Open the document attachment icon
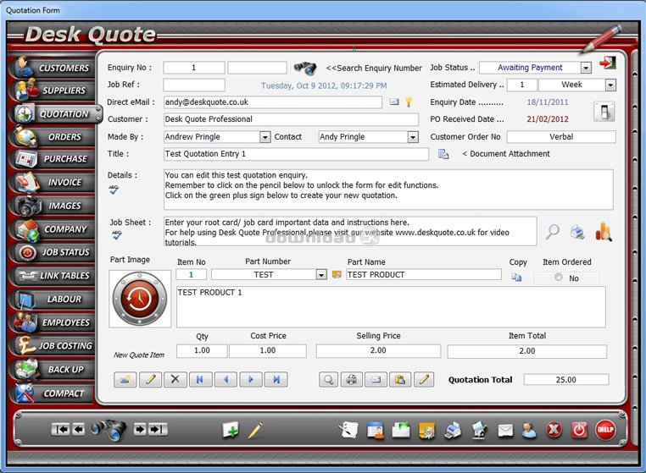This screenshot has width=646, height=473. 443,154
